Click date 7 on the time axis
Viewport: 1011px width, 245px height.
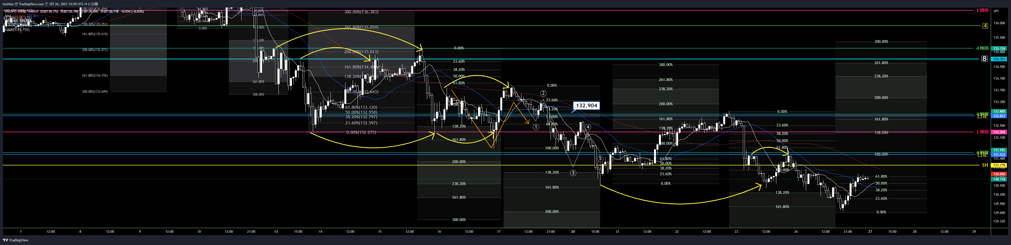pyautogui.click(x=21, y=232)
